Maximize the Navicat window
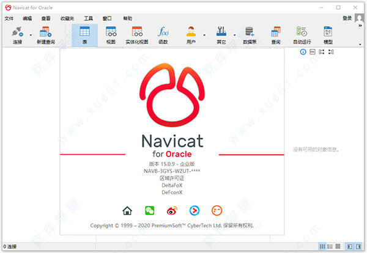The width and height of the screenshot is (367, 253). [x=338, y=7]
